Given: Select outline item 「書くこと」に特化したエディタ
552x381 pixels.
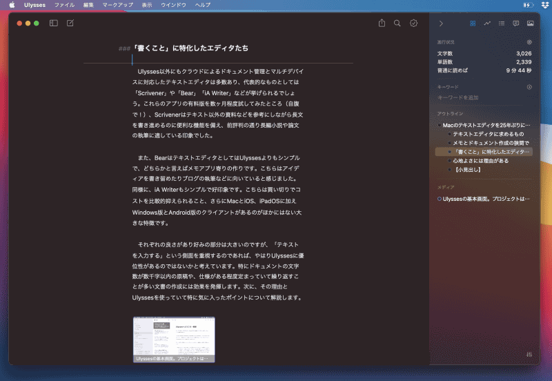Looking at the screenshot, I should 484,152.
